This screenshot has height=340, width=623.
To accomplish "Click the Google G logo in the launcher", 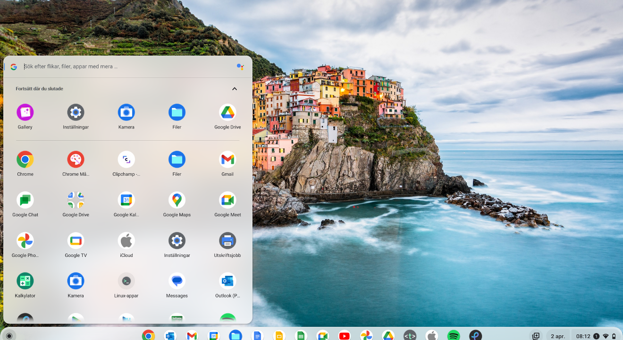I will pyautogui.click(x=14, y=67).
